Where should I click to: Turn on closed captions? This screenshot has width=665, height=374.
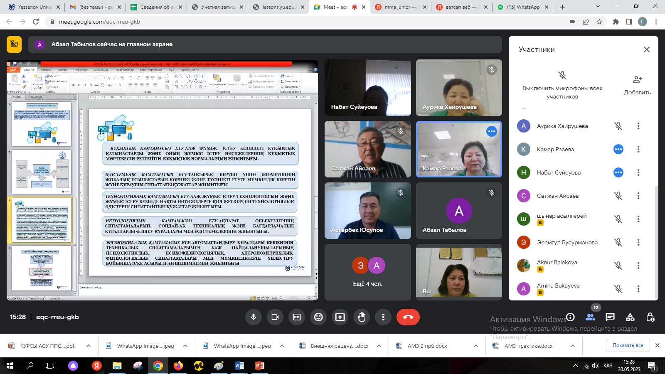pos(297,317)
